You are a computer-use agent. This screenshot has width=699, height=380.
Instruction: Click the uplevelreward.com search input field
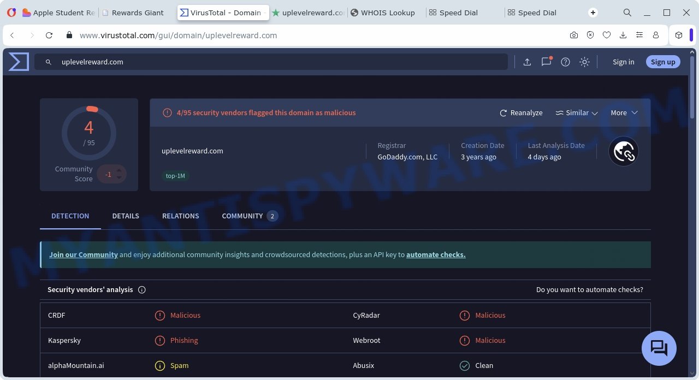click(273, 62)
